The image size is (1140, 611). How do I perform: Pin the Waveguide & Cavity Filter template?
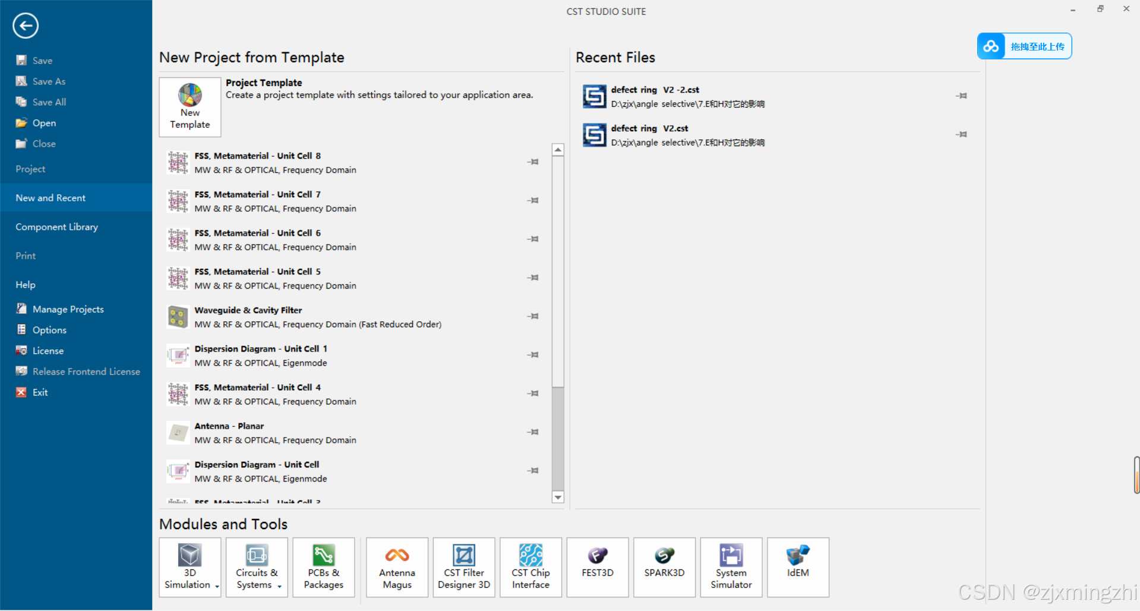533,316
